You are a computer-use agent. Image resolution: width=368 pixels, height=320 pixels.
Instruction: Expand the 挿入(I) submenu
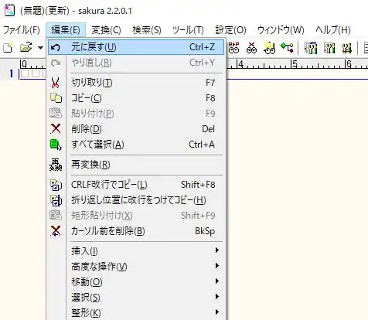click(136, 250)
